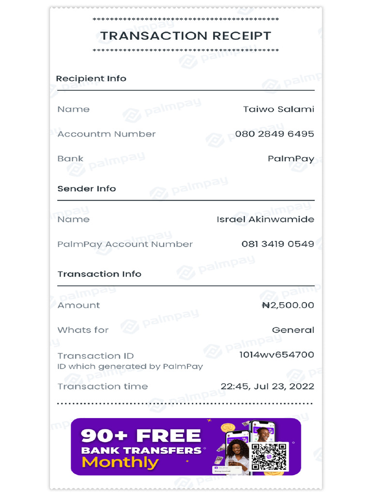
Task: Click the "General" purpose value
Action: [293, 330]
